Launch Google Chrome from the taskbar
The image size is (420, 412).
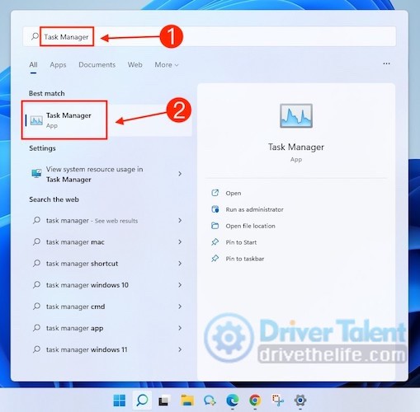255,400
